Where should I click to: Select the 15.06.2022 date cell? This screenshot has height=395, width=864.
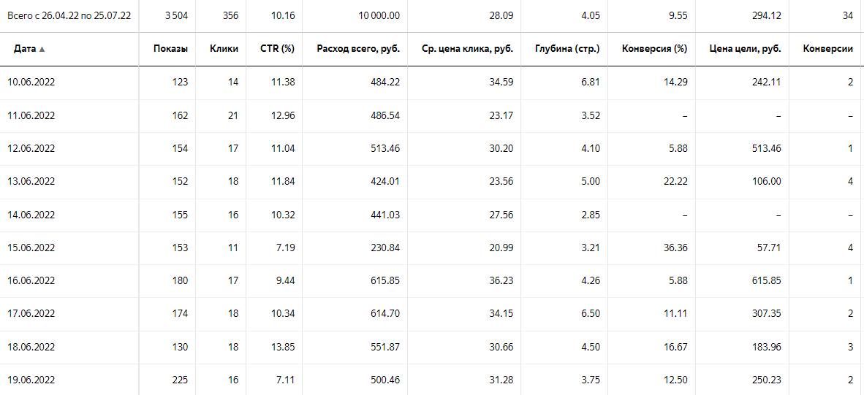[31, 248]
